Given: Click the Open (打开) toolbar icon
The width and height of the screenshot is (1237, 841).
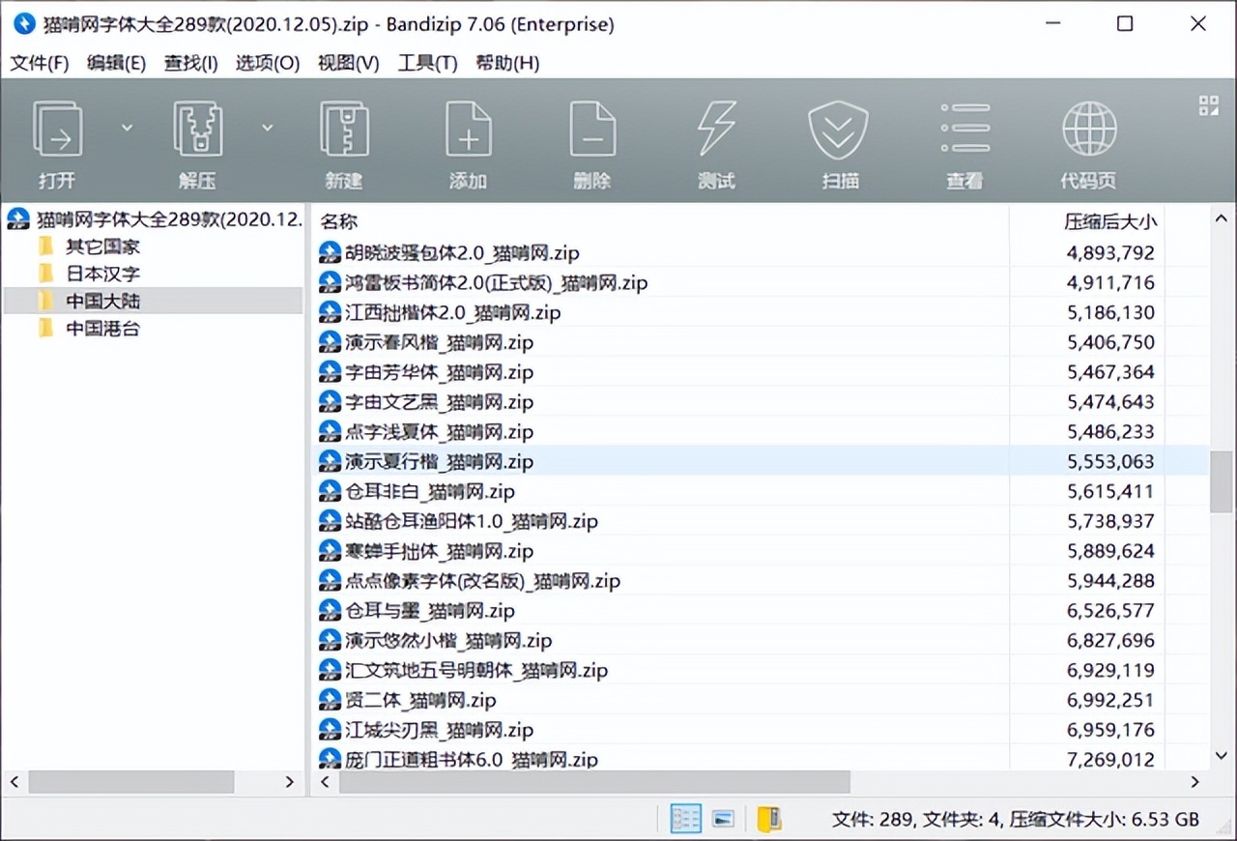Looking at the screenshot, I should pyautogui.click(x=58, y=130).
